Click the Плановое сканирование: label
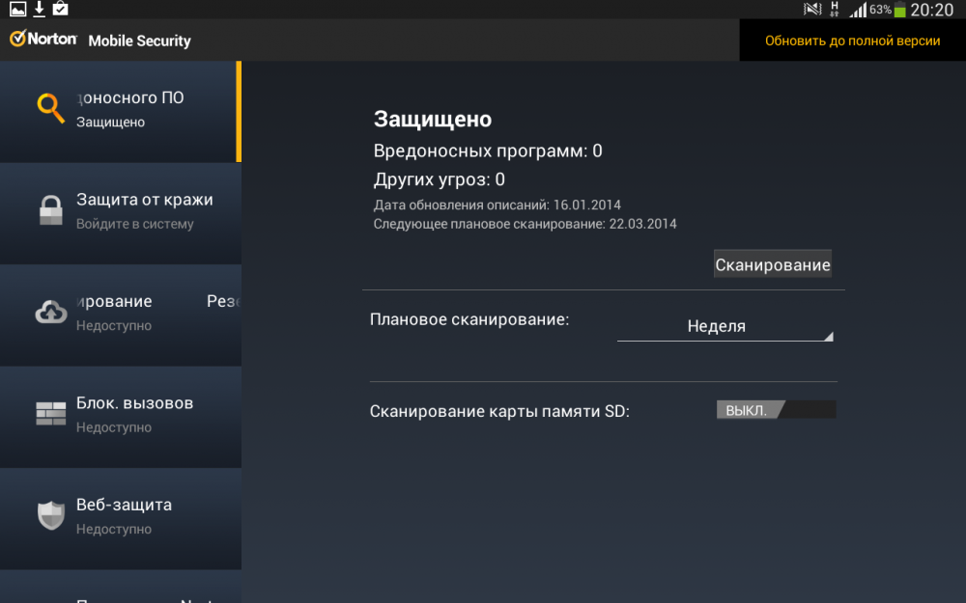Viewport: 966px width, 603px height. 469,319
